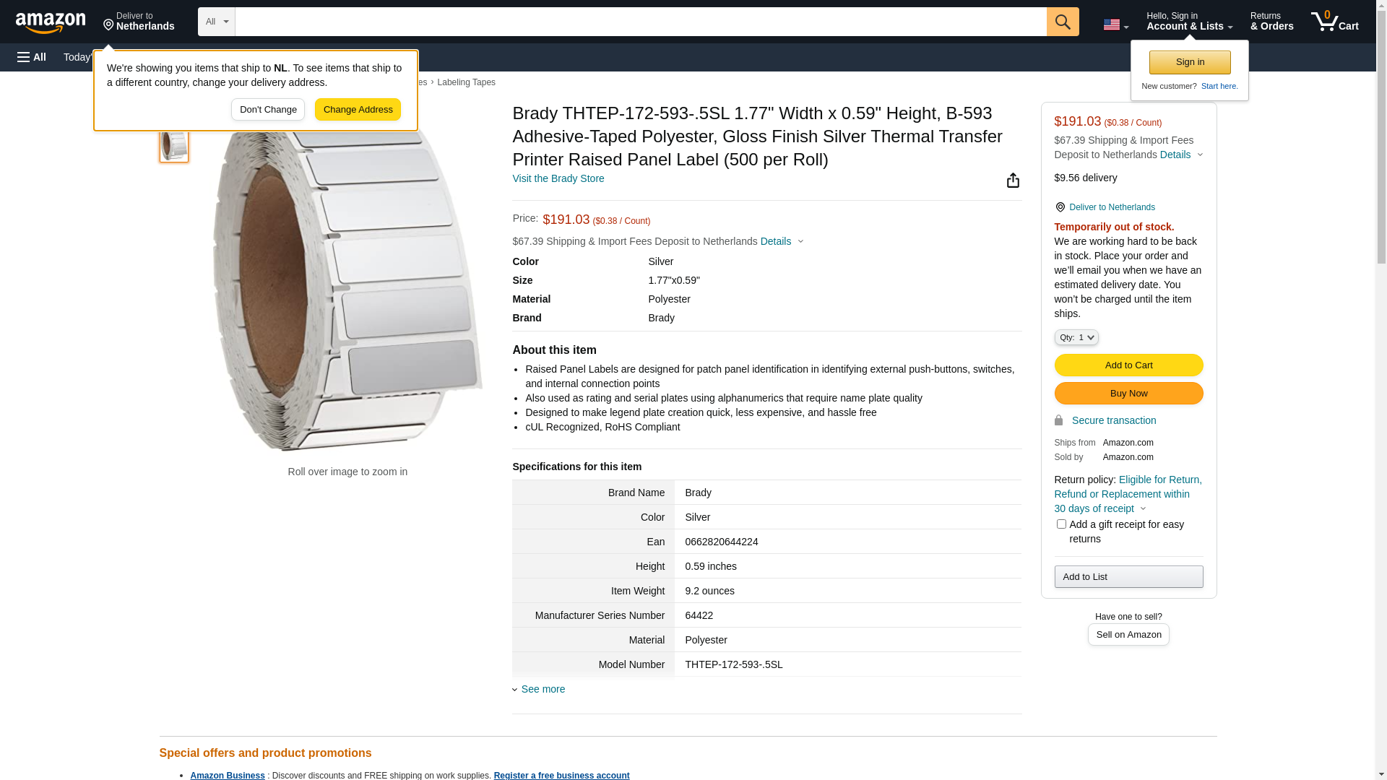The width and height of the screenshot is (1387, 780).
Task: Click Visit the Brady Store link
Action: point(558,178)
